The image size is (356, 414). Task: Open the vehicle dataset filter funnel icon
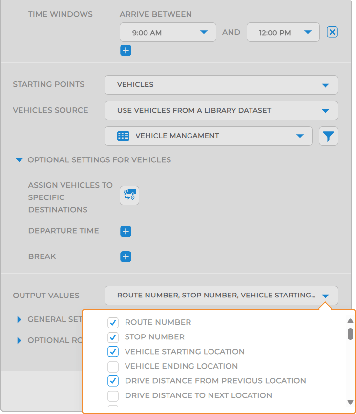(328, 136)
